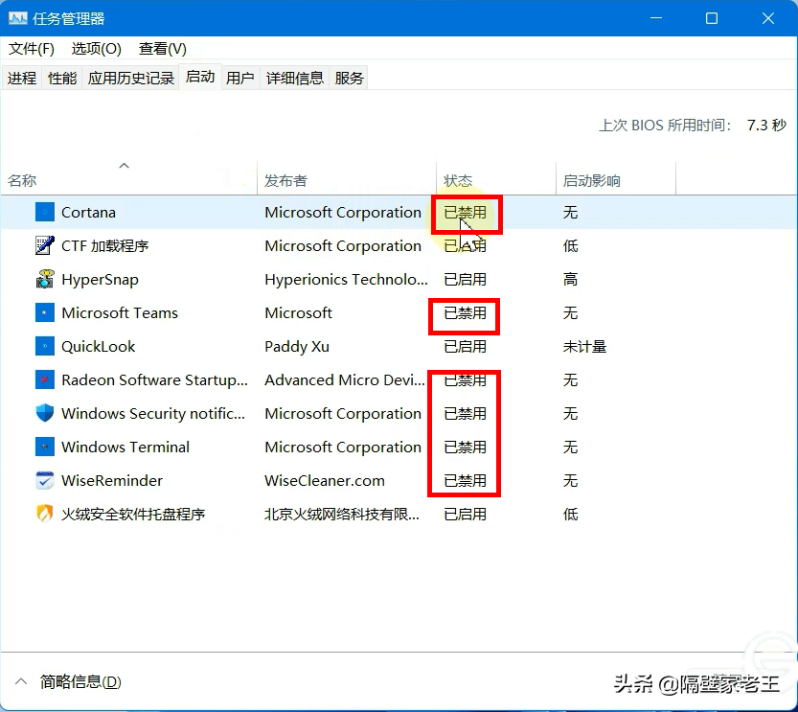Screen dimensions: 798x712
Task: Click the QuickLook app icon
Action: 43,346
